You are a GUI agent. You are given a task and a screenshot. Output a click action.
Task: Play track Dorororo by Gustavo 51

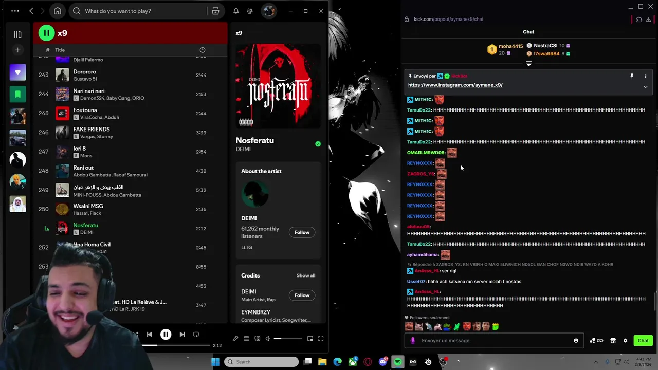(130, 75)
